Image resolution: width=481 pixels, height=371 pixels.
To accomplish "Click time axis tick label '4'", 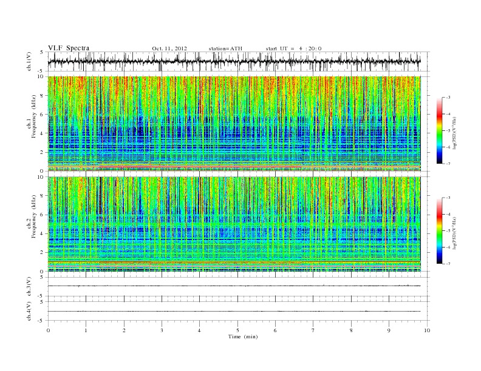I will (199, 330).
